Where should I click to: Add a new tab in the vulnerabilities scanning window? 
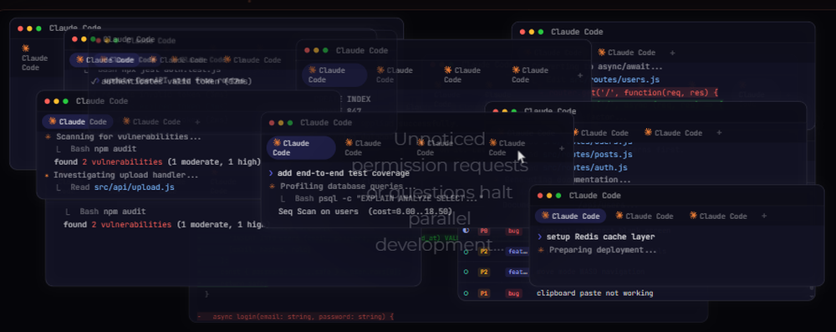tap(198, 122)
